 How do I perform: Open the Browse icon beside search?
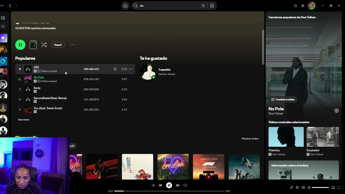tap(212, 6)
